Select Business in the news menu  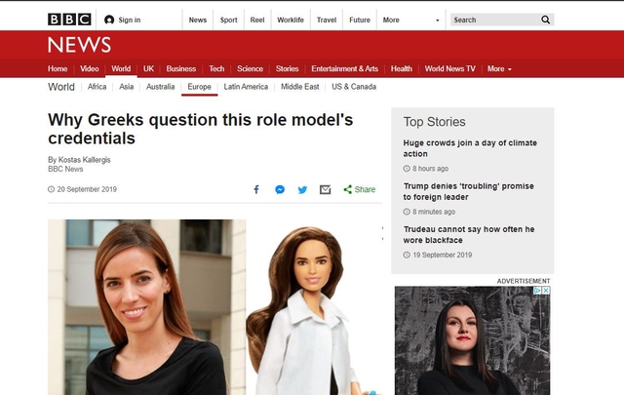coord(180,69)
